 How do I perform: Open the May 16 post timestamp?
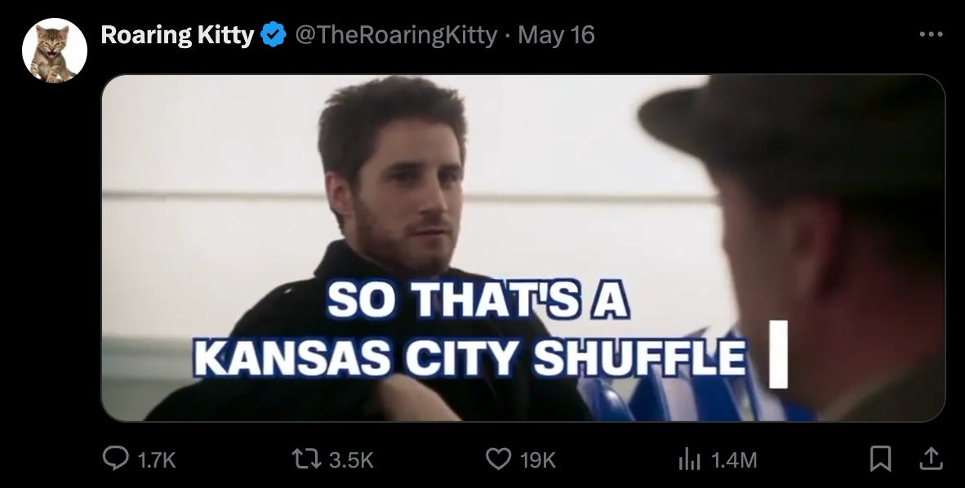coord(556,35)
